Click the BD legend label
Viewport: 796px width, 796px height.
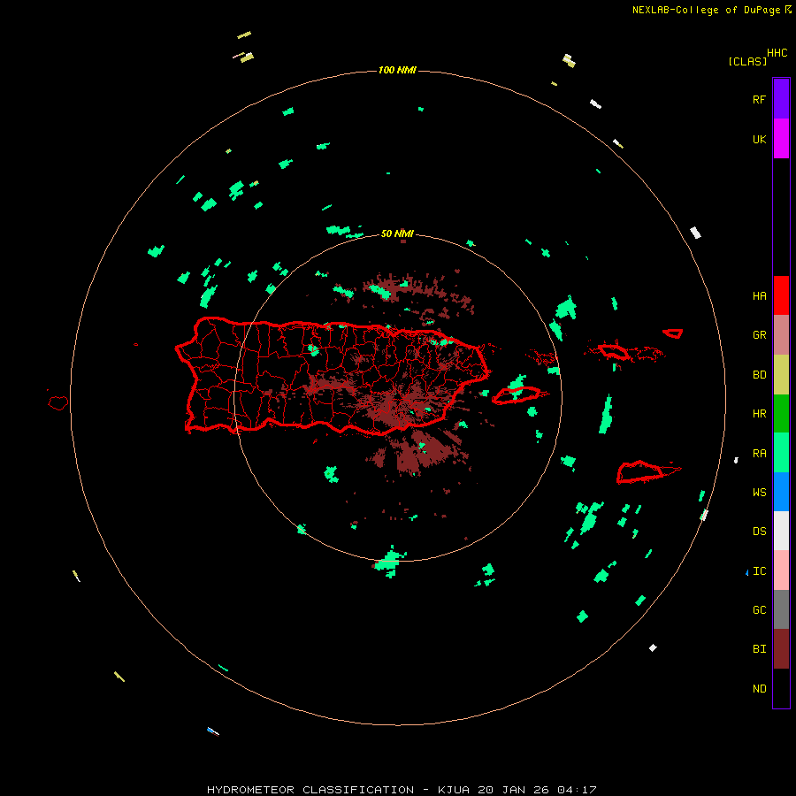(x=759, y=375)
